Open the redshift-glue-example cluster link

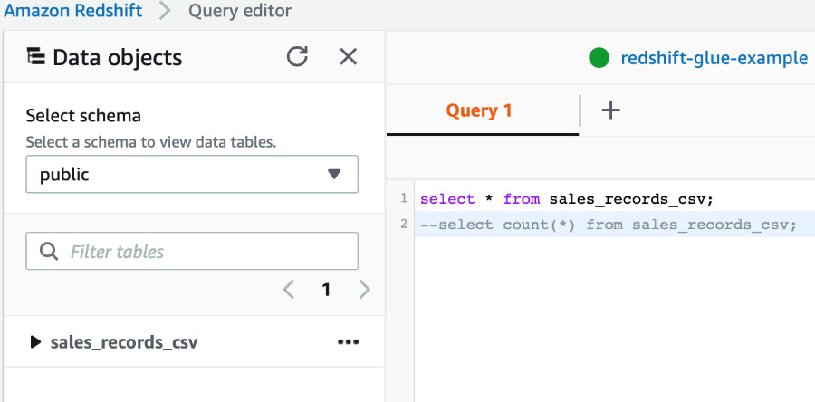[714, 58]
